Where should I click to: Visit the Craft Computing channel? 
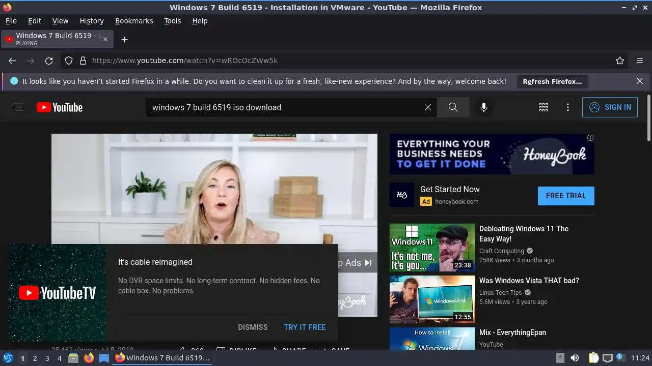502,251
